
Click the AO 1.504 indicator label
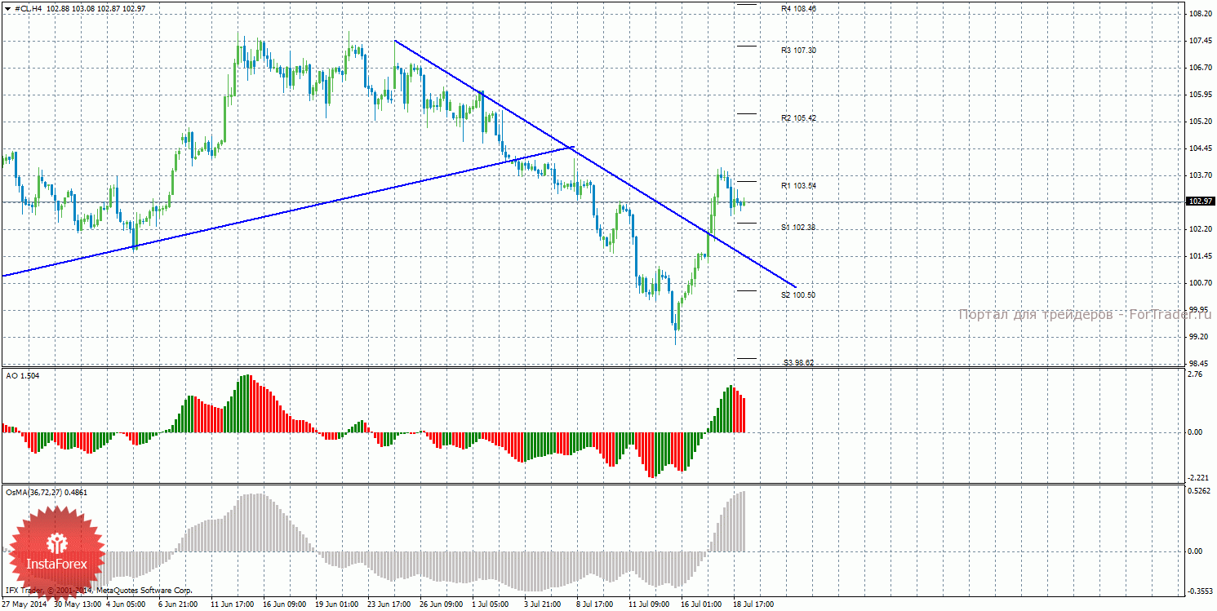22,375
